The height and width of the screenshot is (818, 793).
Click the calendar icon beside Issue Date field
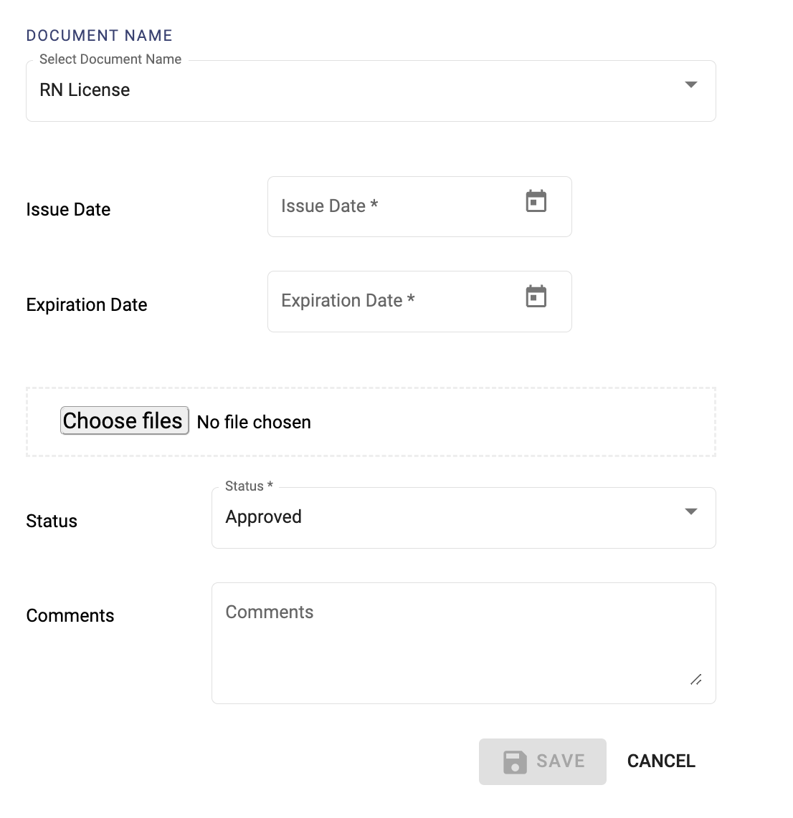[x=536, y=203]
